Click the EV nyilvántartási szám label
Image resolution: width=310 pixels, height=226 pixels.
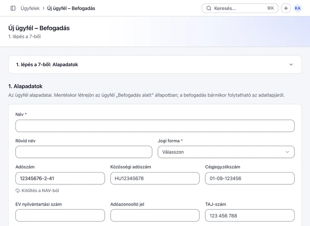pos(39,204)
